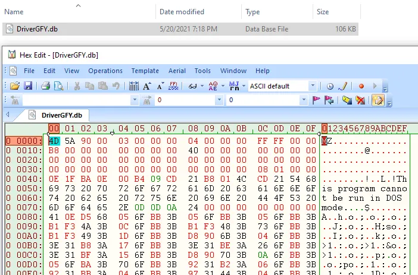The height and width of the screenshot is (275, 418).
Task: Click inside the empty search text field
Action: pos(77,100)
